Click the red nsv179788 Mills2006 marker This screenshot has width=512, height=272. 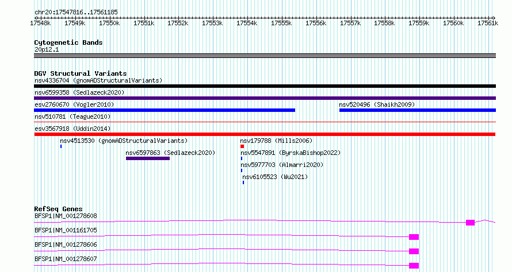[242, 146]
